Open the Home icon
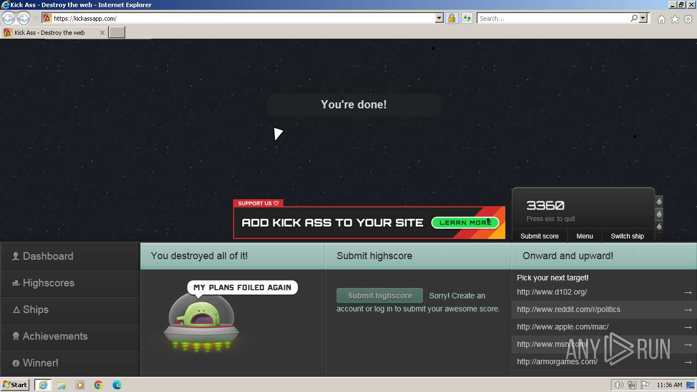Screen dimensions: 697x392 661,19
